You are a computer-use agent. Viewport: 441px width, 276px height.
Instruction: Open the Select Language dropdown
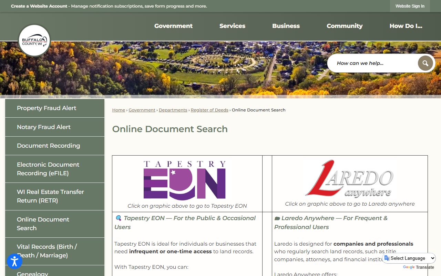pos(409,258)
